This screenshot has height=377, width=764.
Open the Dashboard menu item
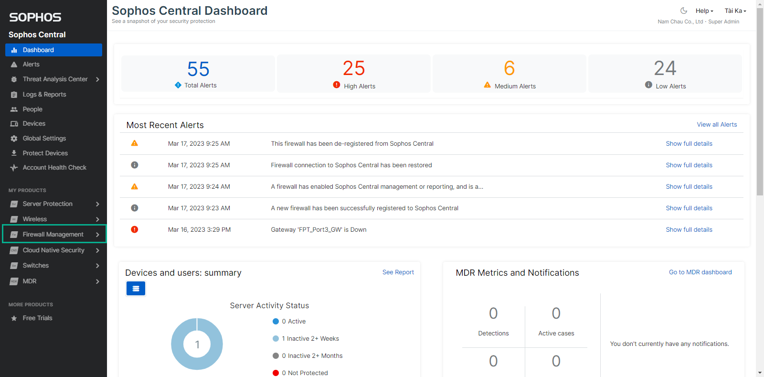click(x=53, y=50)
